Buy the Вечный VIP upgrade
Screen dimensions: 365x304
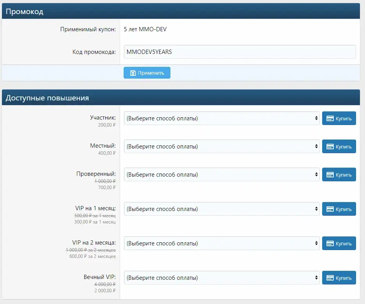click(339, 278)
